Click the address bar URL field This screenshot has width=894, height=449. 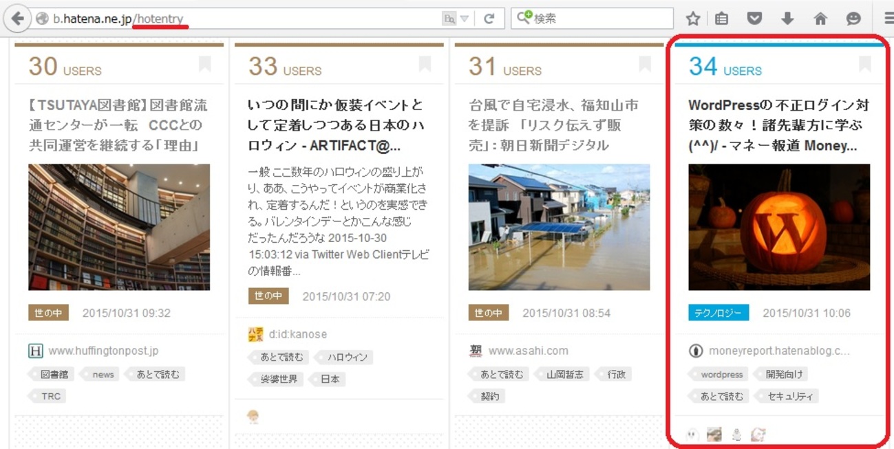pos(244,19)
